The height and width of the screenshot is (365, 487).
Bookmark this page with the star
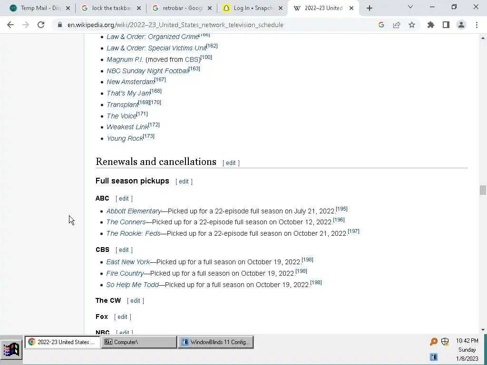[x=412, y=25]
